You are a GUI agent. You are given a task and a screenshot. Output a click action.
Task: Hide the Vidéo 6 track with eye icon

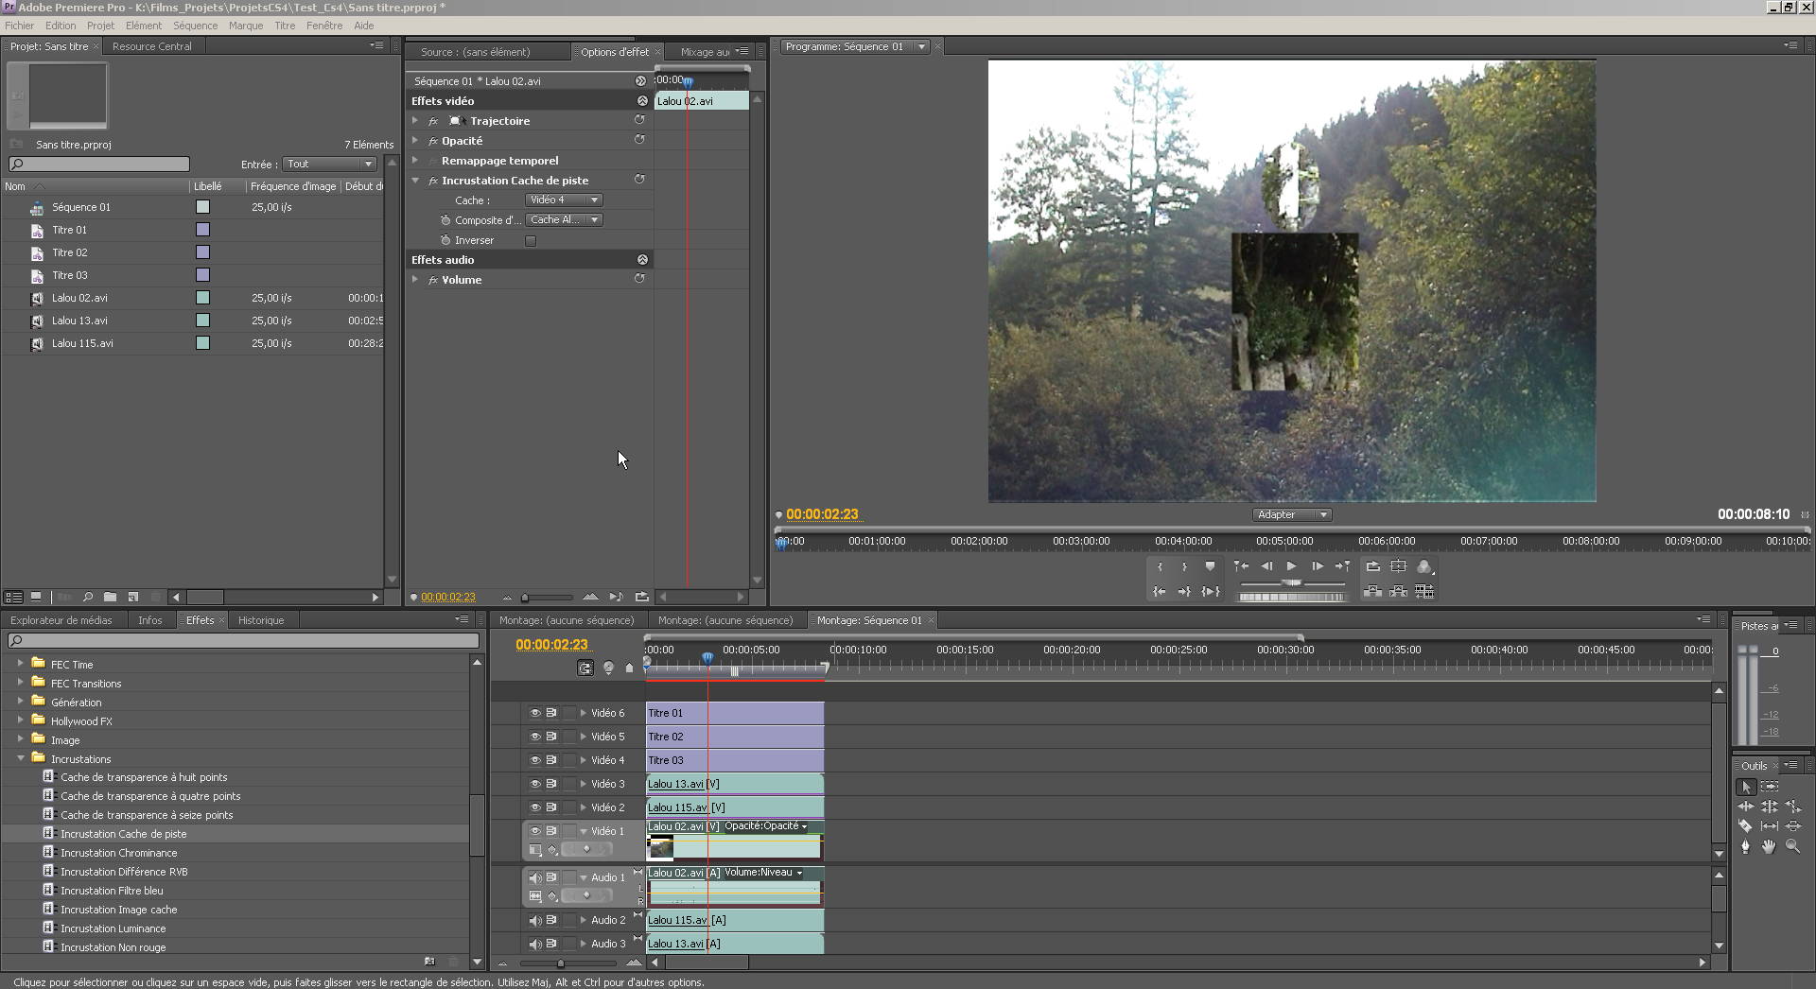tap(535, 713)
